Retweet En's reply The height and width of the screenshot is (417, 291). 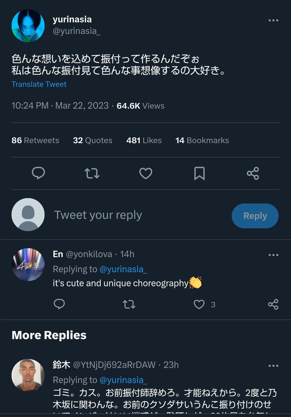[129, 304]
